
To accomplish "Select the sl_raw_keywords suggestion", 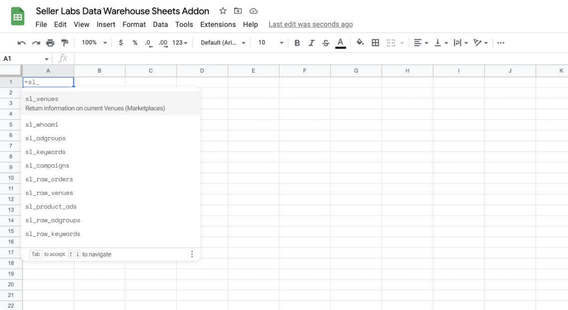I will coord(111,234).
